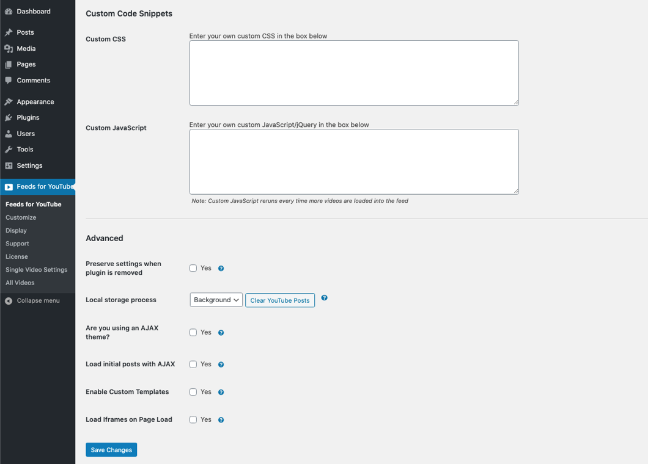Click inside the Custom CSS text box
Image resolution: width=648 pixels, height=464 pixels.
pyautogui.click(x=354, y=73)
